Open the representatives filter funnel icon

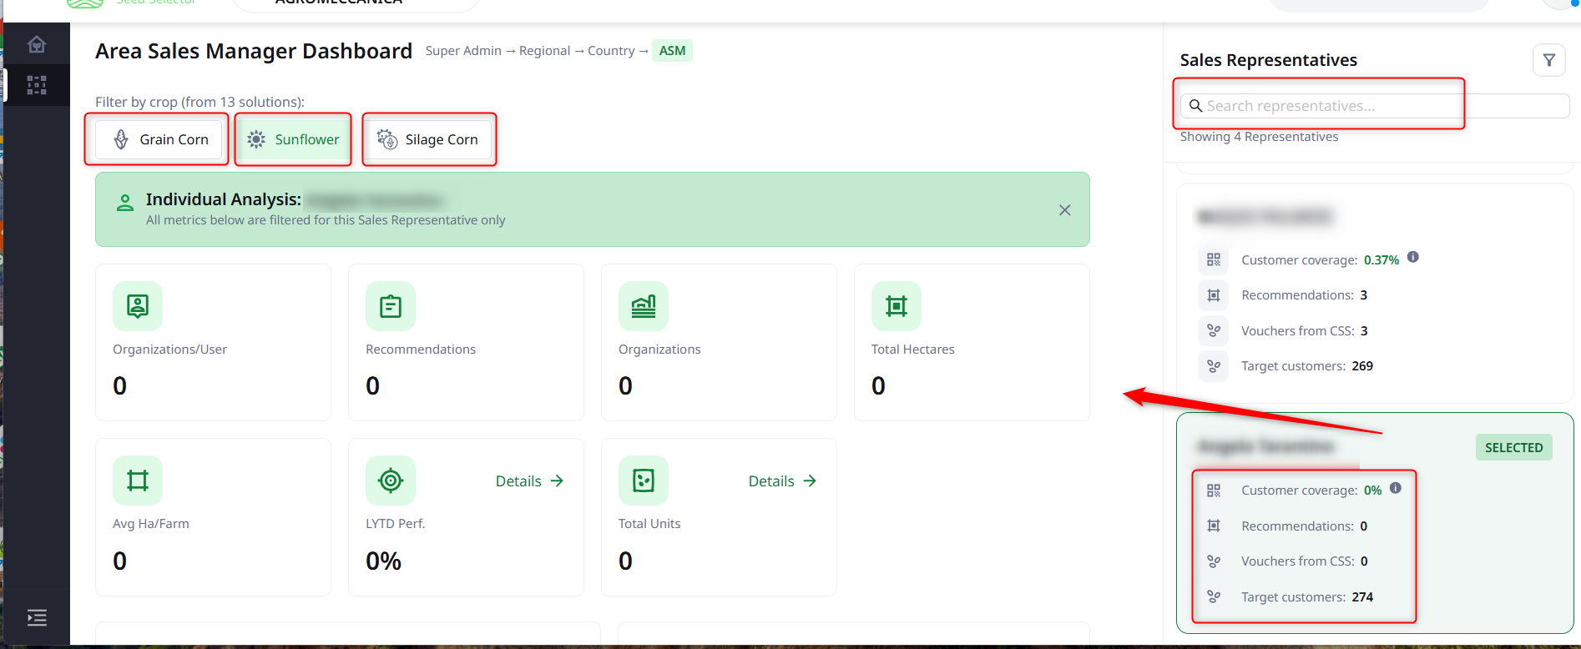coord(1548,60)
